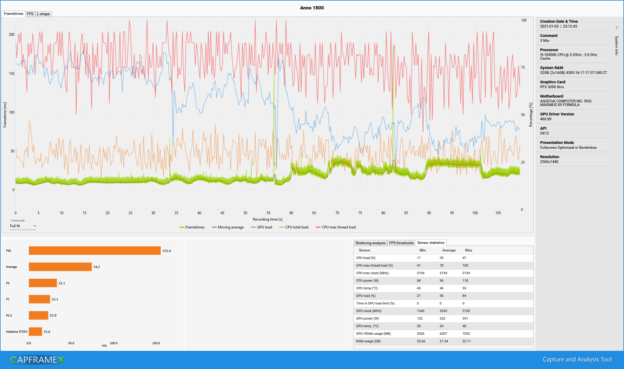
Task: Sort by the Sensor column header
Action: coord(364,250)
